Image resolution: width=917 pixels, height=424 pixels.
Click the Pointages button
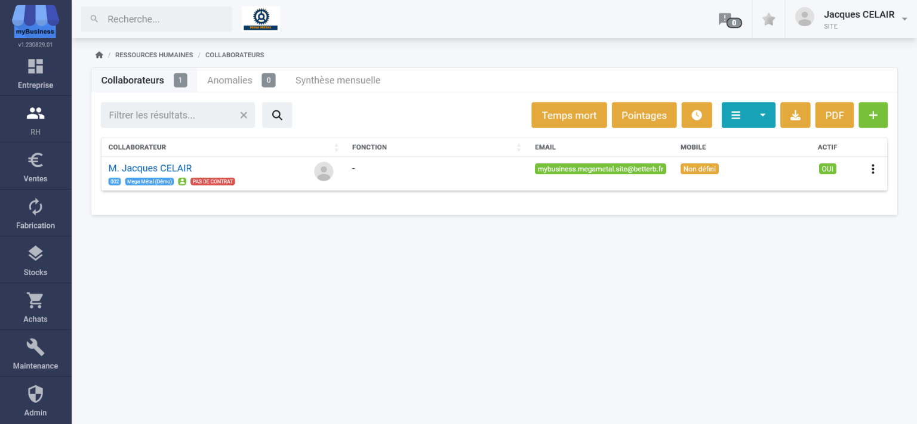click(644, 115)
